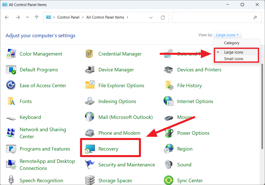The height and width of the screenshot is (185, 265).
Task: Open the Recovery settings
Action: click(x=108, y=149)
